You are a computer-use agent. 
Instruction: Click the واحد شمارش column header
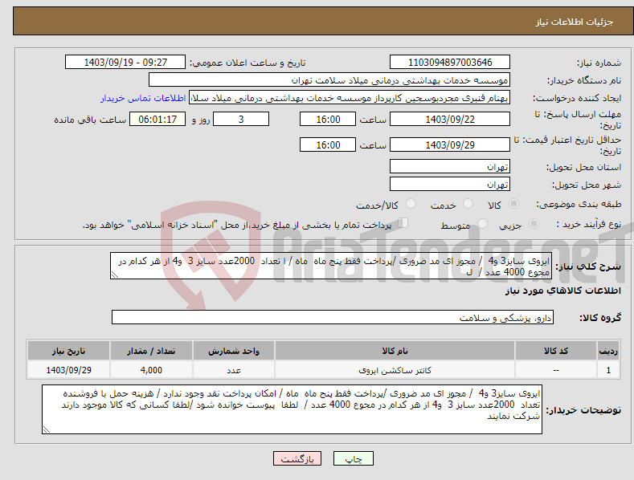point(234,351)
